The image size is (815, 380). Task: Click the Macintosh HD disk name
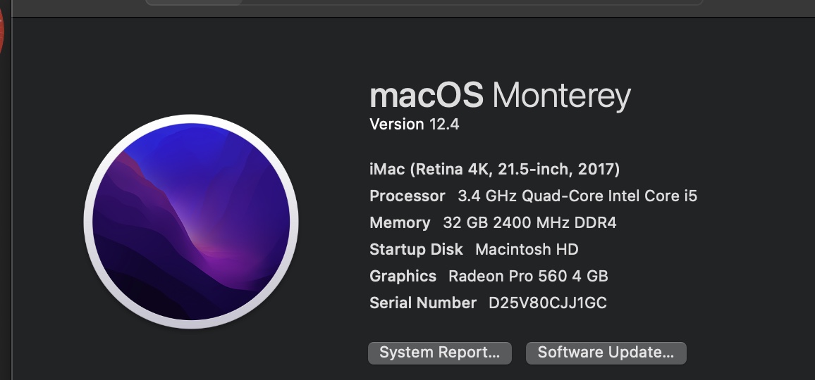click(x=527, y=250)
